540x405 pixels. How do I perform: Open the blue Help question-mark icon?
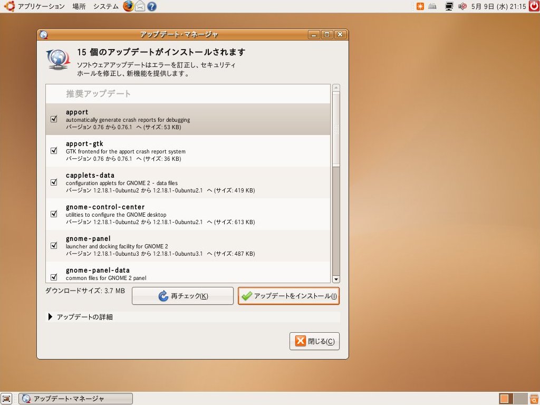(x=152, y=6)
